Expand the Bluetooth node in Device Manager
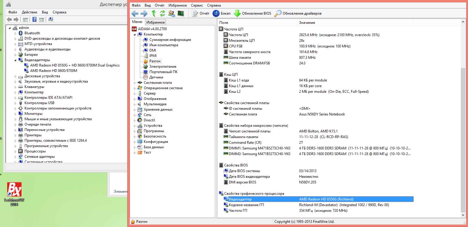The image size is (468, 227). coord(16,33)
